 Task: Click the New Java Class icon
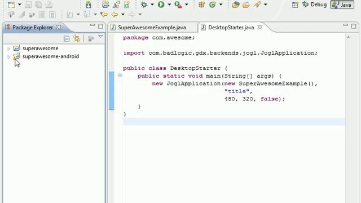(213, 5)
